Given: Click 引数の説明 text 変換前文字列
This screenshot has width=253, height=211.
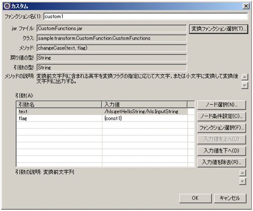Looking at the screenshot, I should tap(59, 172).
